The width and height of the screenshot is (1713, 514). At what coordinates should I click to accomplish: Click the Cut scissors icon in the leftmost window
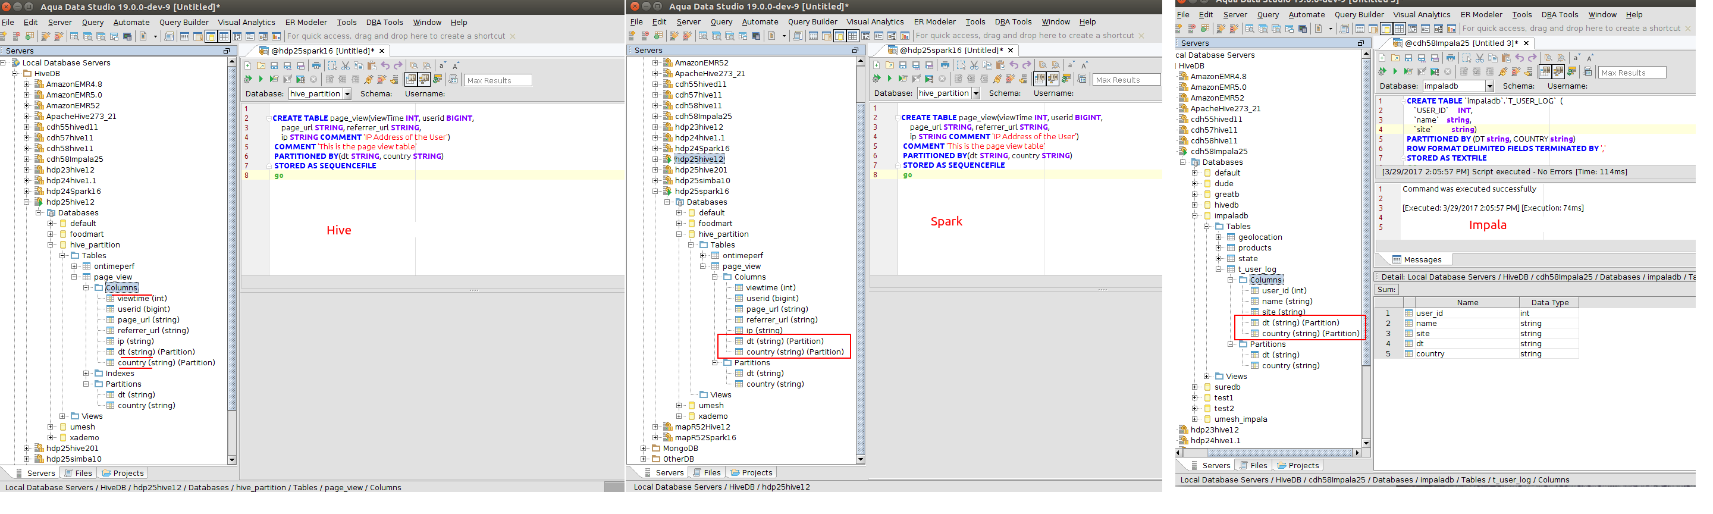coord(346,66)
